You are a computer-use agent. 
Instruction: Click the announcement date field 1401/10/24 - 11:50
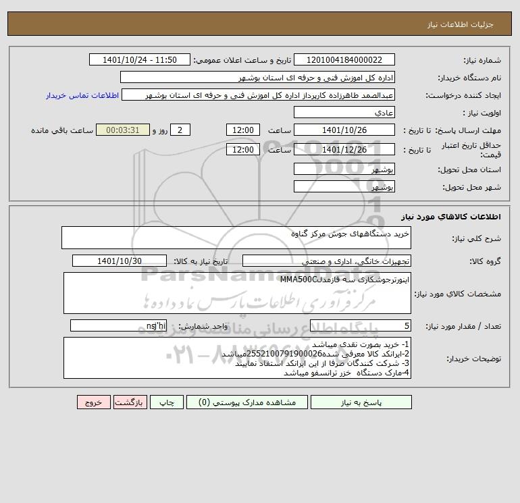[x=140, y=59]
